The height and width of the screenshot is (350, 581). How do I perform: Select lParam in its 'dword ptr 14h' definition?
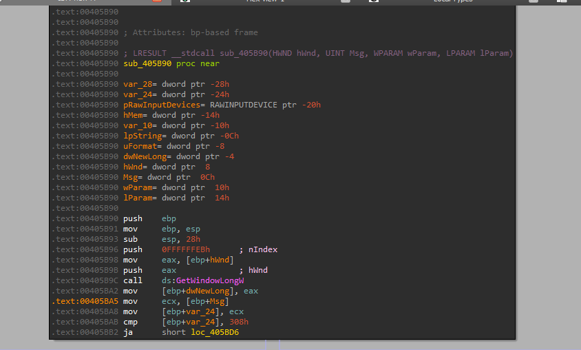138,198
